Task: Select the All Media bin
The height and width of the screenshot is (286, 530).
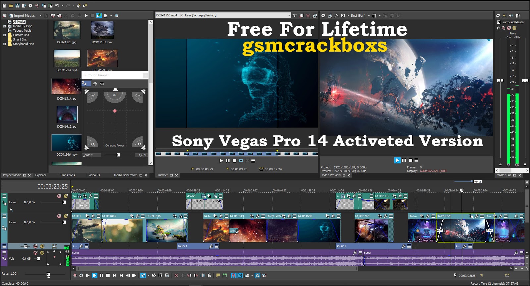Action: tap(19, 22)
